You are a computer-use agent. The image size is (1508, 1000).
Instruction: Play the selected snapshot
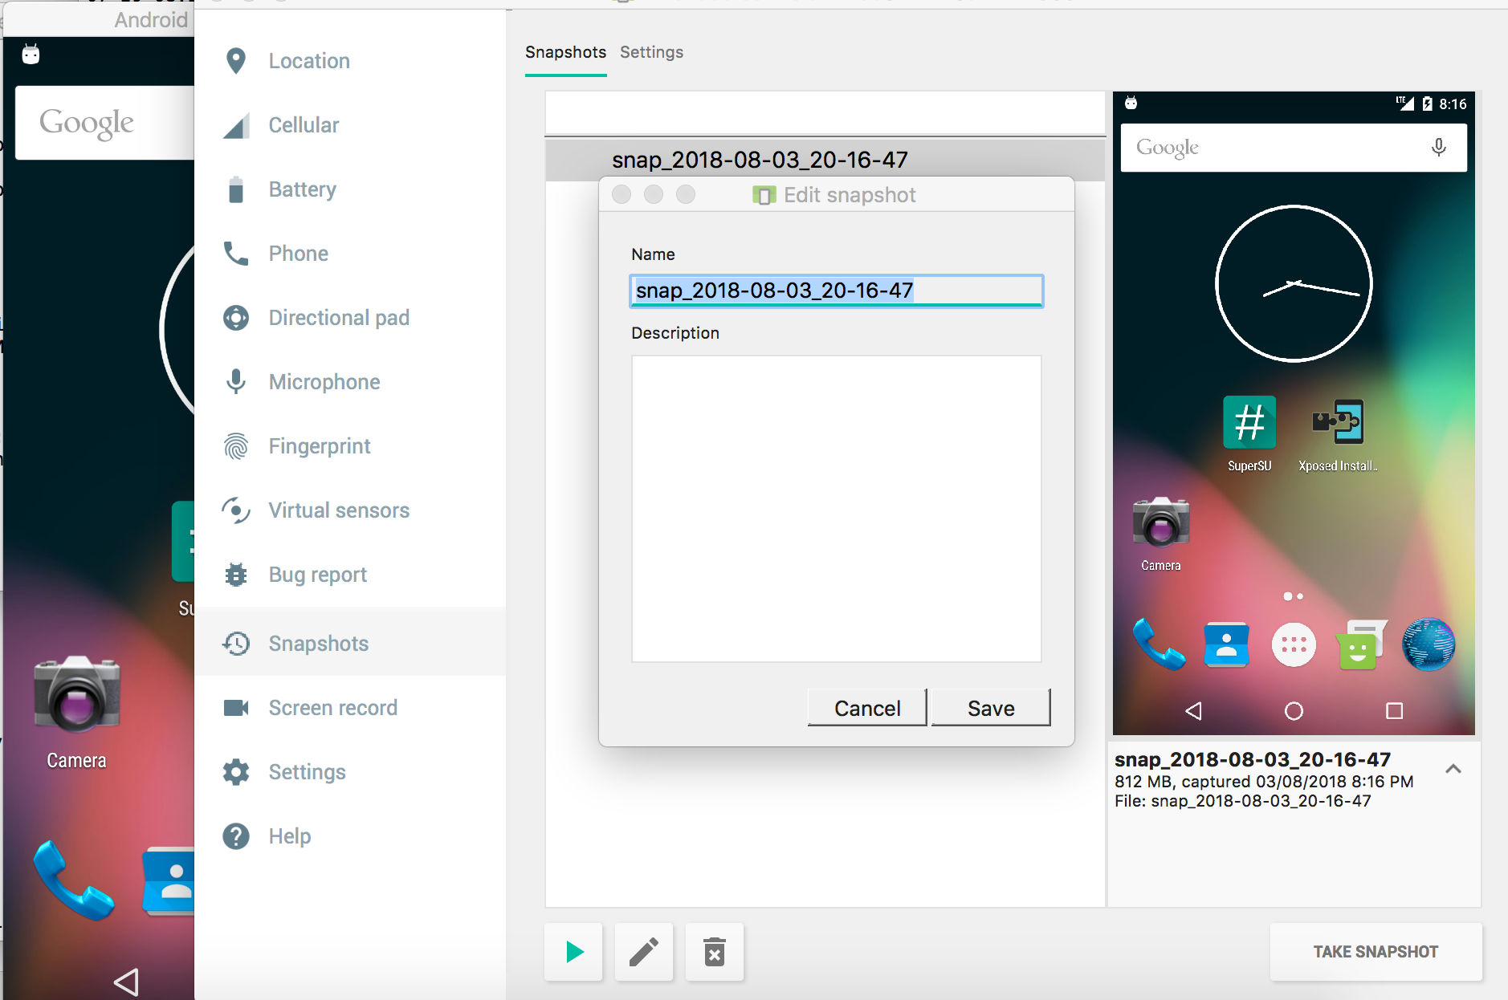573,952
